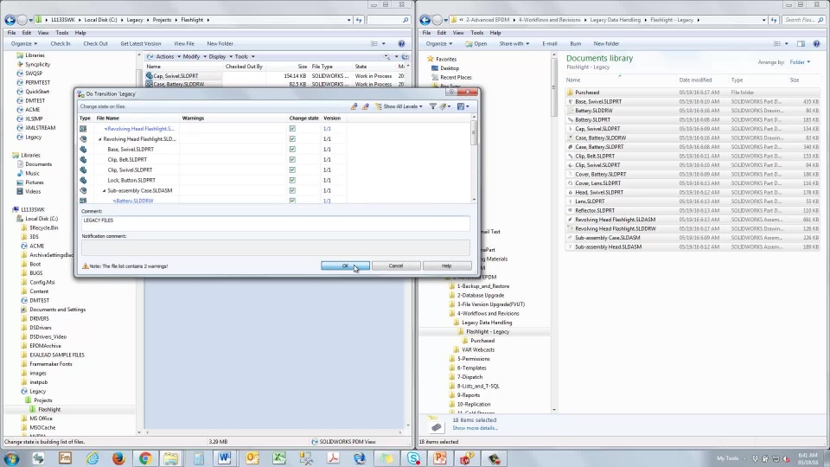Collapse the Sub-assembly Case.SLDASM tree node
The height and width of the screenshot is (467, 830).
[105, 190]
